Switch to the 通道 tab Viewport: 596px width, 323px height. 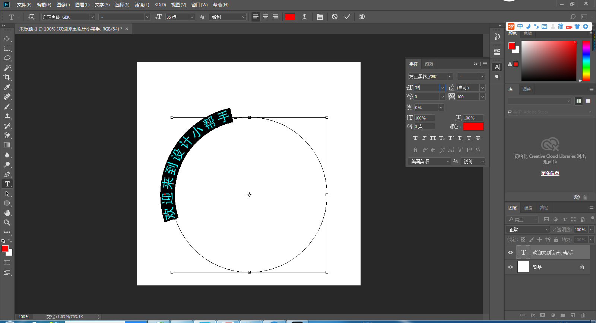(528, 208)
